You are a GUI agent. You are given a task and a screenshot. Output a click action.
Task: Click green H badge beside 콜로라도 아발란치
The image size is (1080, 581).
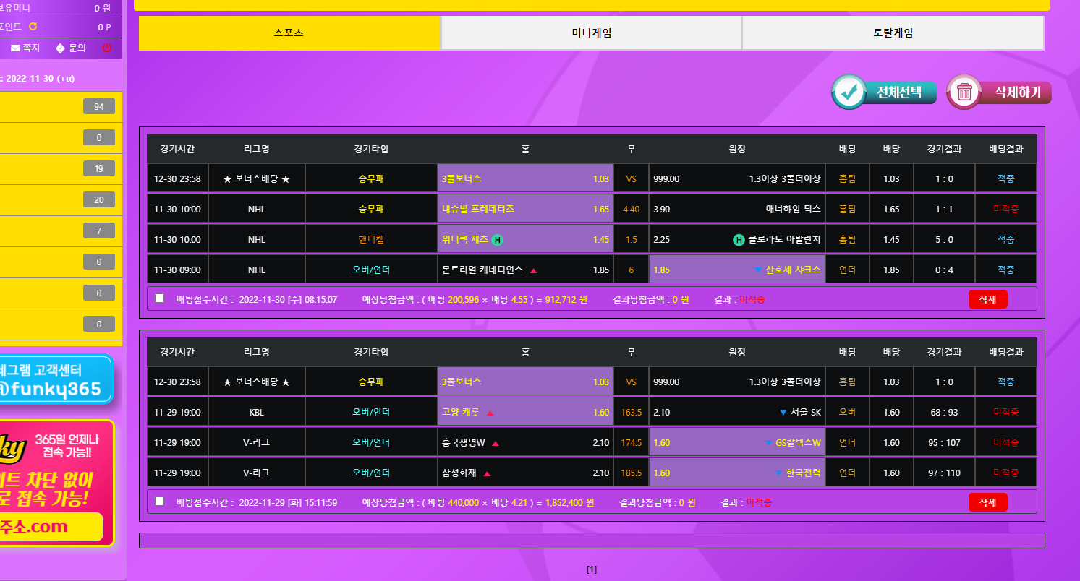tap(739, 240)
